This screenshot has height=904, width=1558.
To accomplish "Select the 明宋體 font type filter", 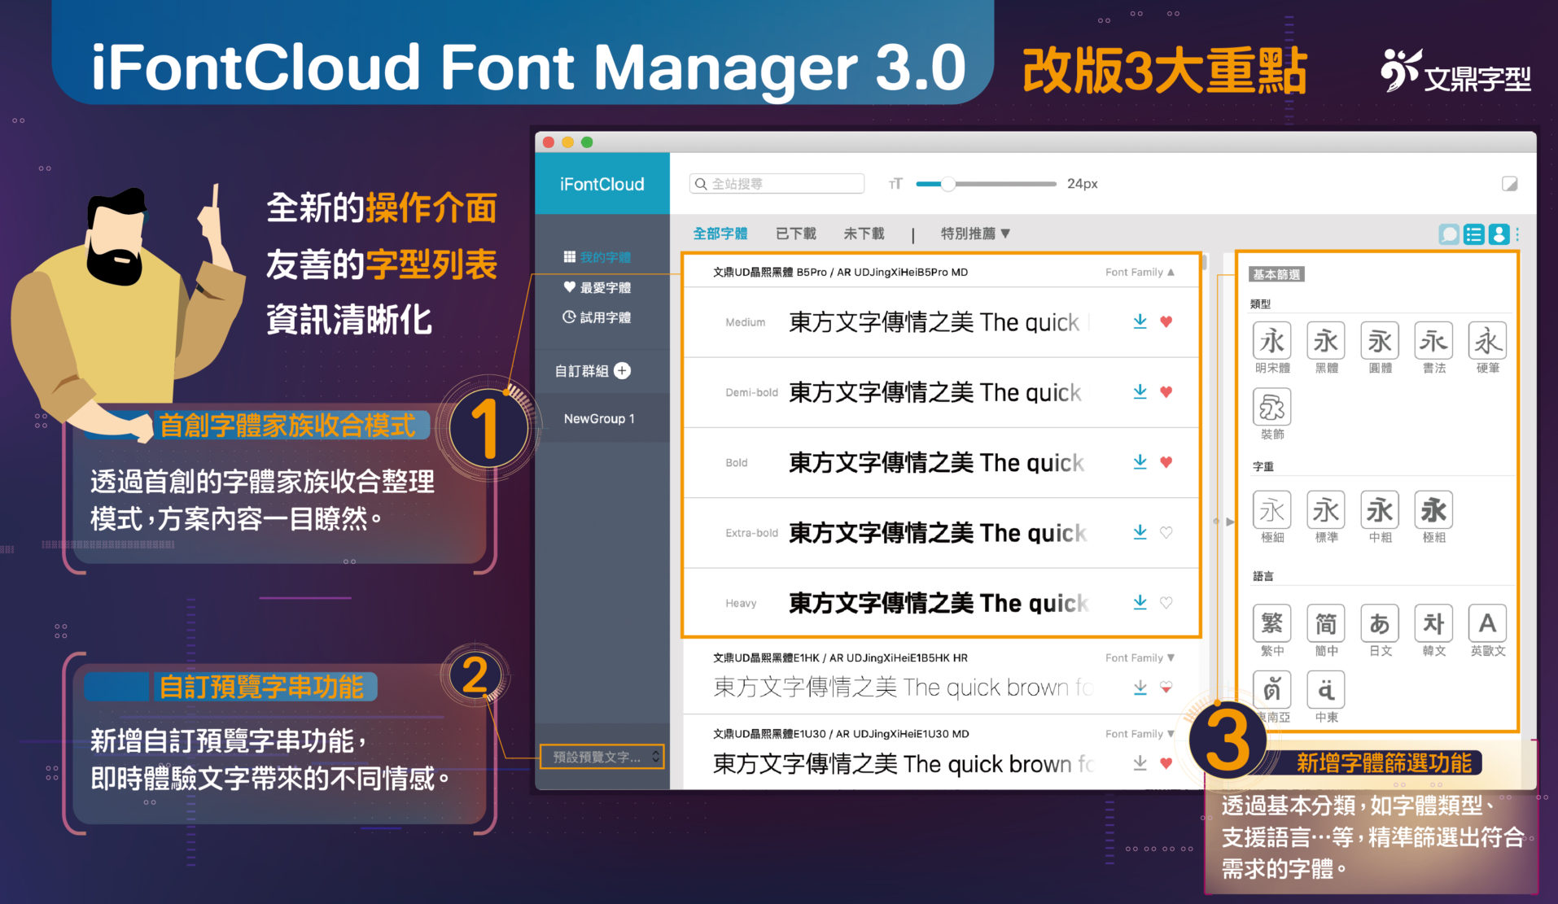I will click(1271, 342).
